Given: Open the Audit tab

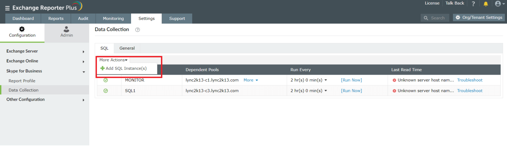Looking at the screenshot, I should 83,18.
